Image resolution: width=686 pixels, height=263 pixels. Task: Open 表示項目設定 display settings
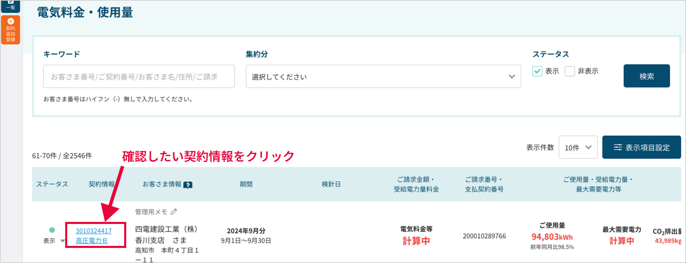point(641,147)
